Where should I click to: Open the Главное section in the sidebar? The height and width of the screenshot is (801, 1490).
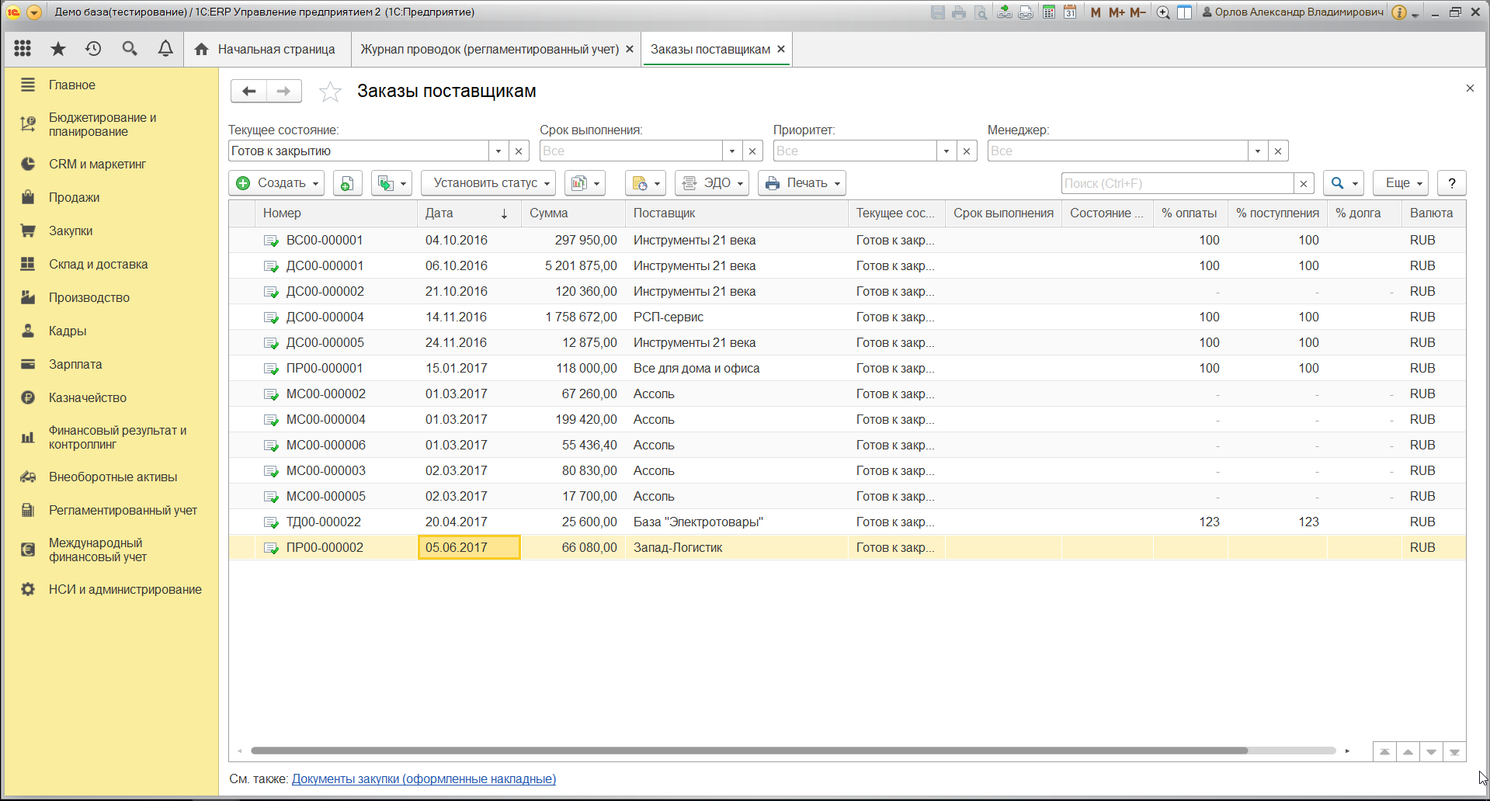pyautogui.click(x=72, y=85)
